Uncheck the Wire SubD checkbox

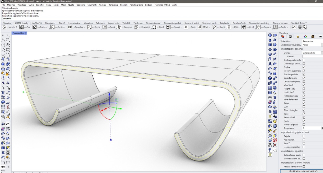tap(304, 85)
